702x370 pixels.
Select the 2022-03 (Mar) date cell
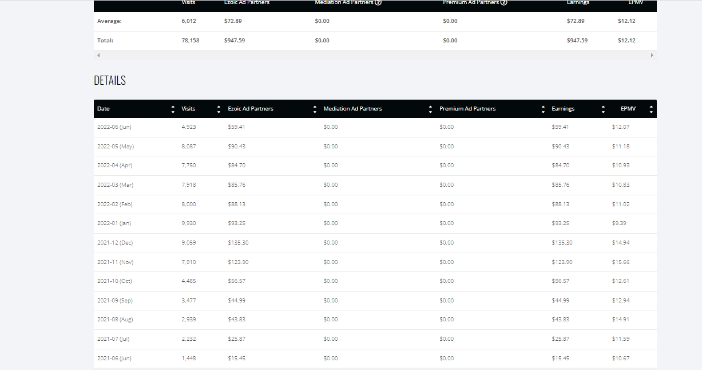(115, 185)
